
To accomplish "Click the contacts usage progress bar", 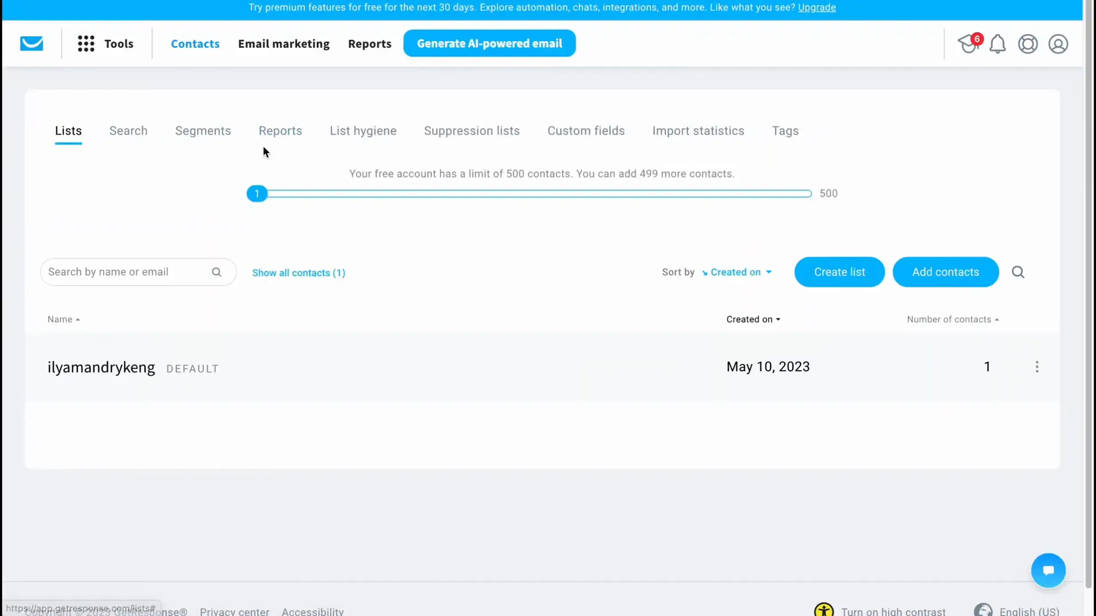I will (539, 194).
